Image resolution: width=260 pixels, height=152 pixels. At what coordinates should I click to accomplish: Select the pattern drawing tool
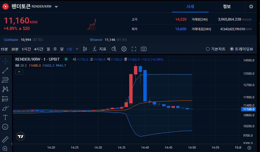pos(5,89)
